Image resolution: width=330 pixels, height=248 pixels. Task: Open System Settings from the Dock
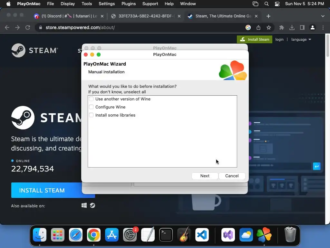tap(130, 235)
